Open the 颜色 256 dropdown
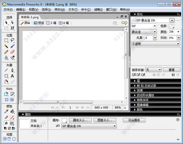Viewport: 183px width, 144px height. click(174, 32)
